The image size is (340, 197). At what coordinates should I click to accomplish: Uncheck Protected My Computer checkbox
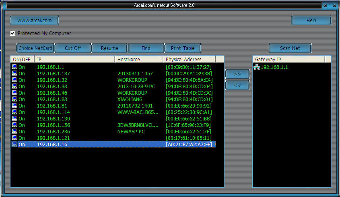click(x=13, y=33)
